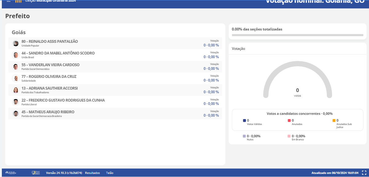Viewport: 369px width, 177px height.
Task: Click the Solidariedade party label
Action: pos(29,81)
